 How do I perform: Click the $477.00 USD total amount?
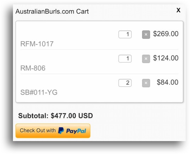click(72, 116)
